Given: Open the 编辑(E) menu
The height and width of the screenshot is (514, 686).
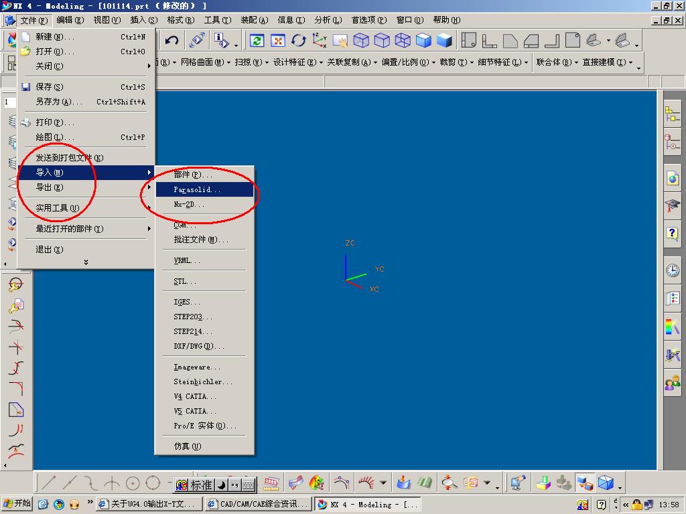Looking at the screenshot, I should click(x=70, y=19).
